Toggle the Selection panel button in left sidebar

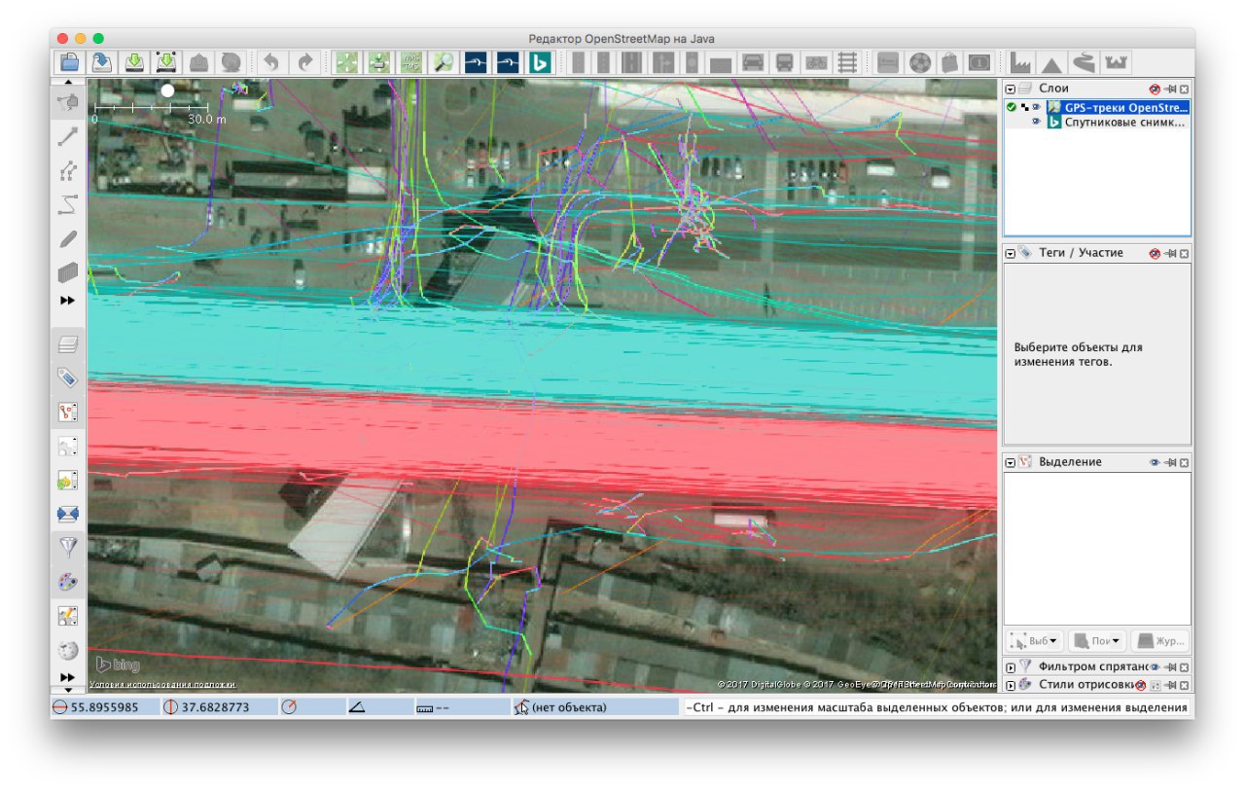[x=68, y=412]
